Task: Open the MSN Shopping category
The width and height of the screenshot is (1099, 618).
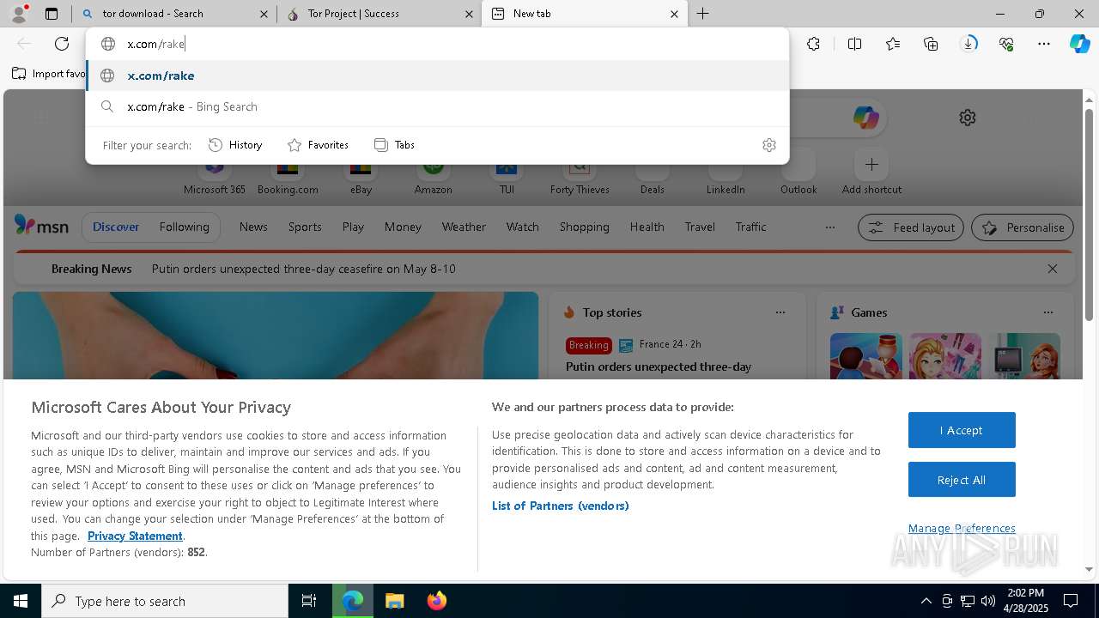Action: pos(584,227)
